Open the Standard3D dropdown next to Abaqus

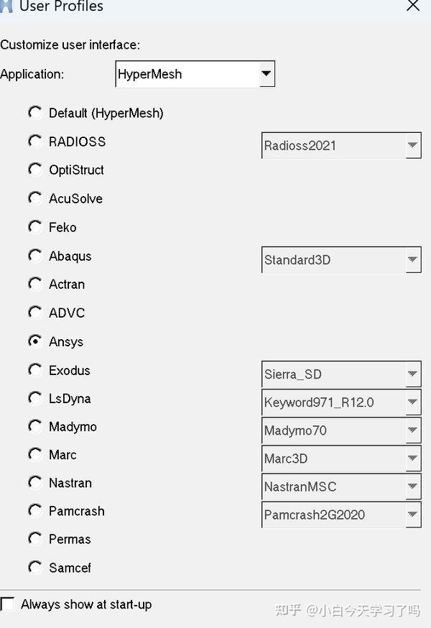[x=413, y=259]
